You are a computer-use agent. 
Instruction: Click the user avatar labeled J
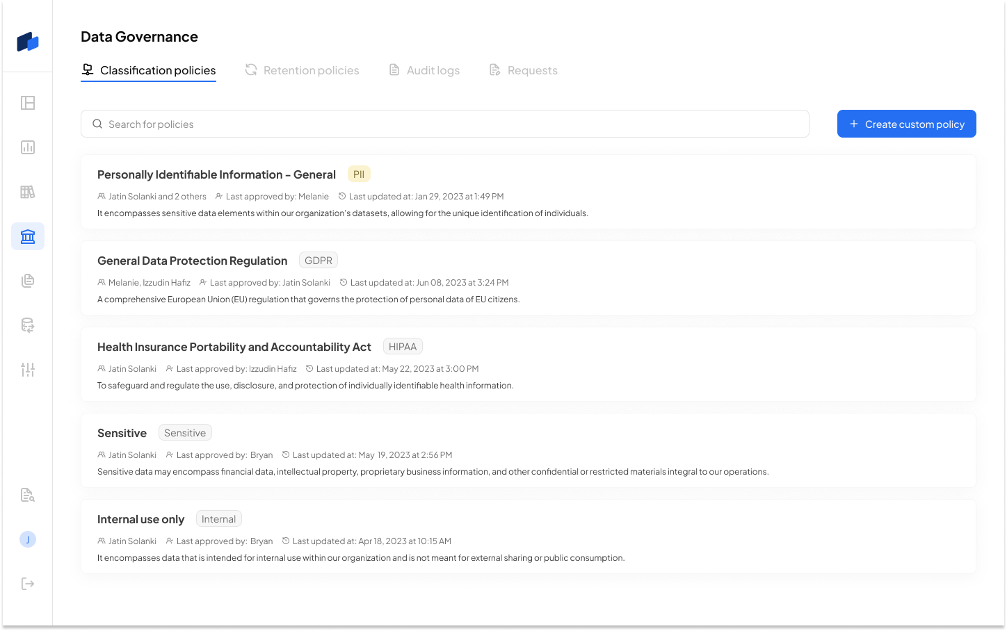tap(28, 539)
